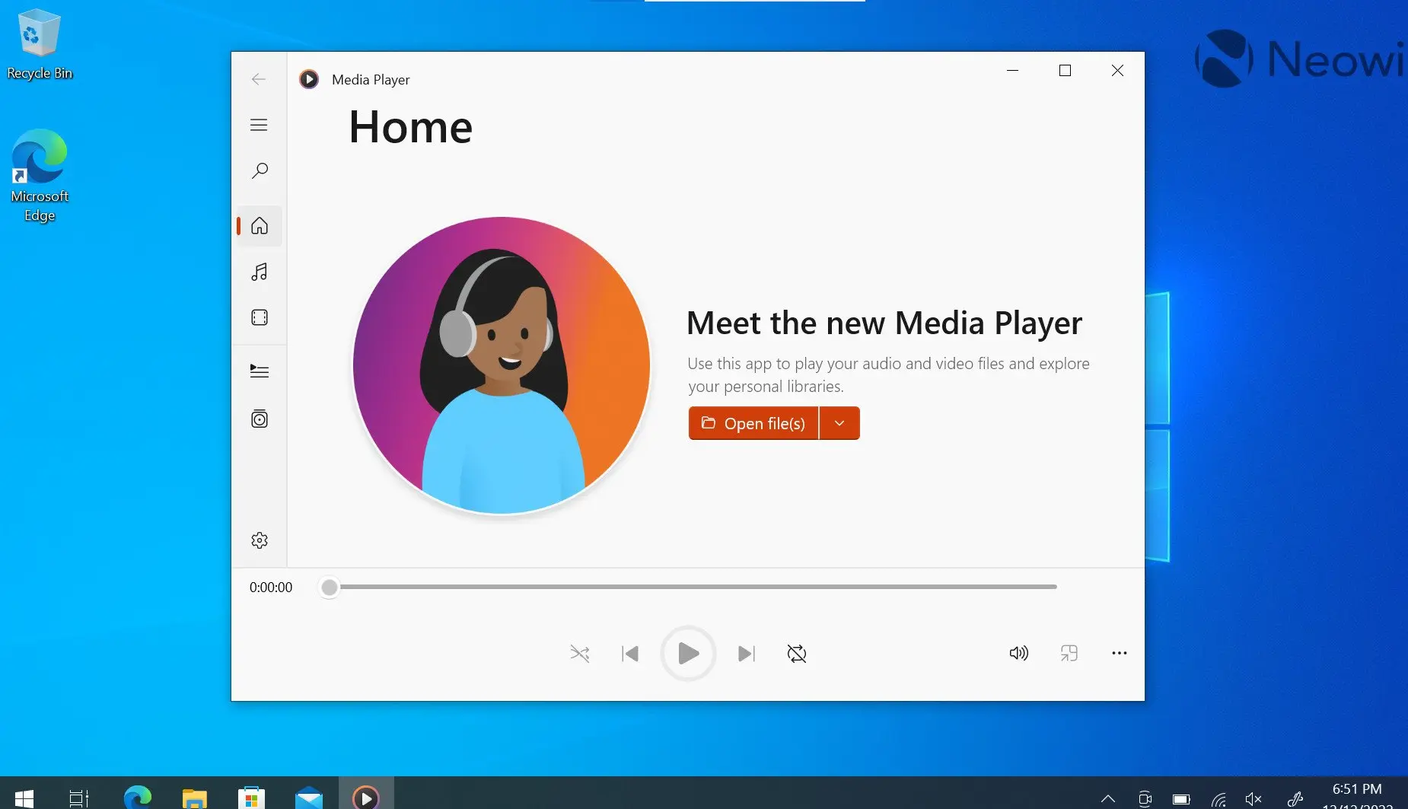Click the muted speaker tray icon
This screenshot has width=1408, height=809.
point(1254,798)
